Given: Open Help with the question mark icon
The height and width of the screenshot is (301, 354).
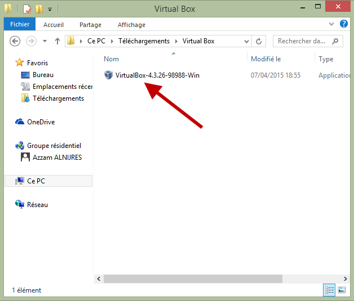Looking at the screenshot, I should pos(344,24).
